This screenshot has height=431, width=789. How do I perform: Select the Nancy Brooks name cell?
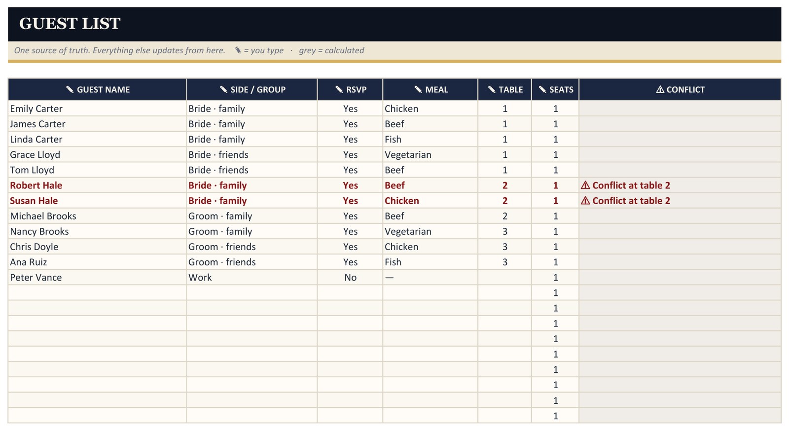97,231
